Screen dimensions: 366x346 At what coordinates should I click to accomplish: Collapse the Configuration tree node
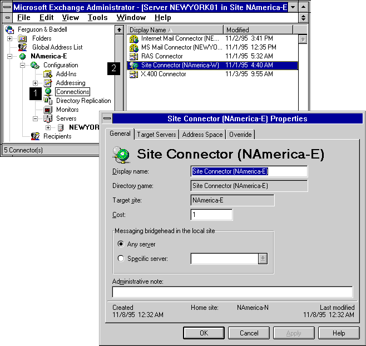[22, 65]
